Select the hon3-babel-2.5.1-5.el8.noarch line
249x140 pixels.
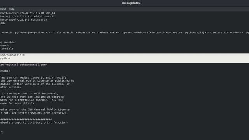(23, 20)
